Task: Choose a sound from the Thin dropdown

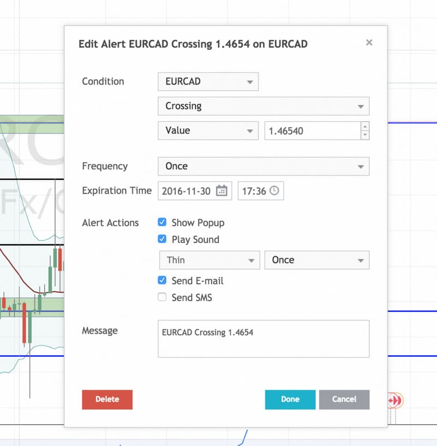Action: tap(209, 260)
